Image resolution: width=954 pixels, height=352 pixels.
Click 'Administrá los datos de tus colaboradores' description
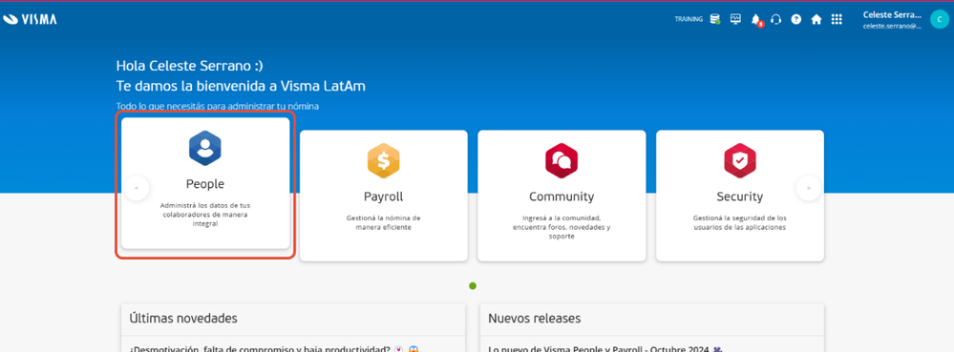[205, 215]
